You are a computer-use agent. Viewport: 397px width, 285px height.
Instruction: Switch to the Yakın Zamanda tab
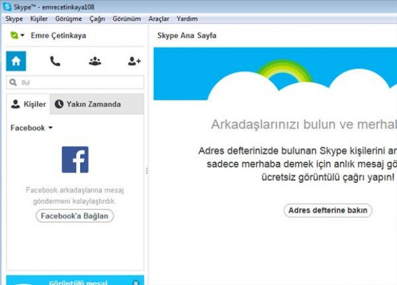[97, 104]
